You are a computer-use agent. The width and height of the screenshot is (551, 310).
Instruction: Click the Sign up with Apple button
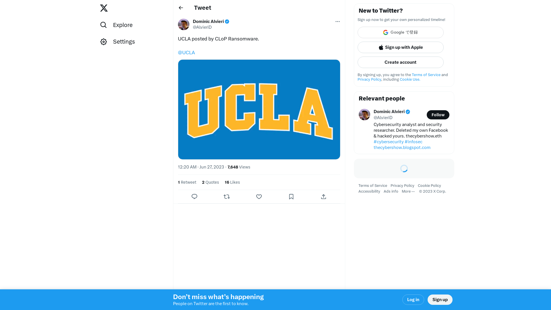(400, 47)
